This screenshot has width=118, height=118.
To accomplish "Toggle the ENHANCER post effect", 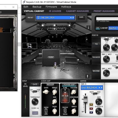I will pos(96,57).
